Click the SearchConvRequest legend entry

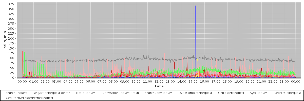159,93
